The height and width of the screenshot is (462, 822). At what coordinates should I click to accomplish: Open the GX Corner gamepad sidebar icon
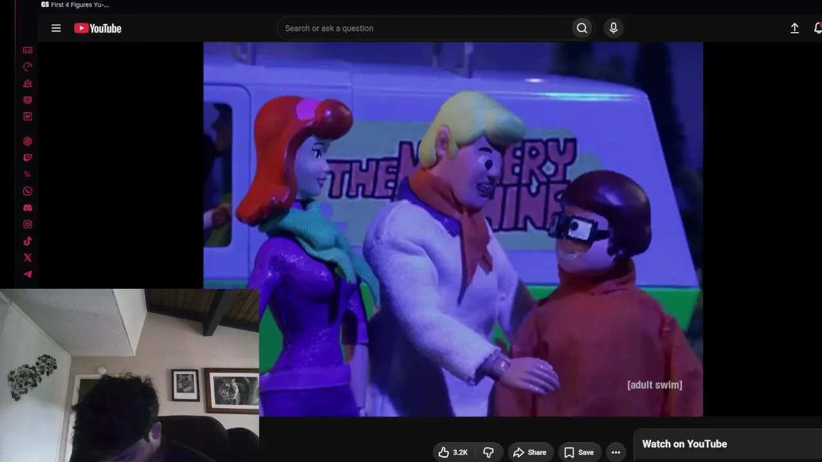coord(28,50)
